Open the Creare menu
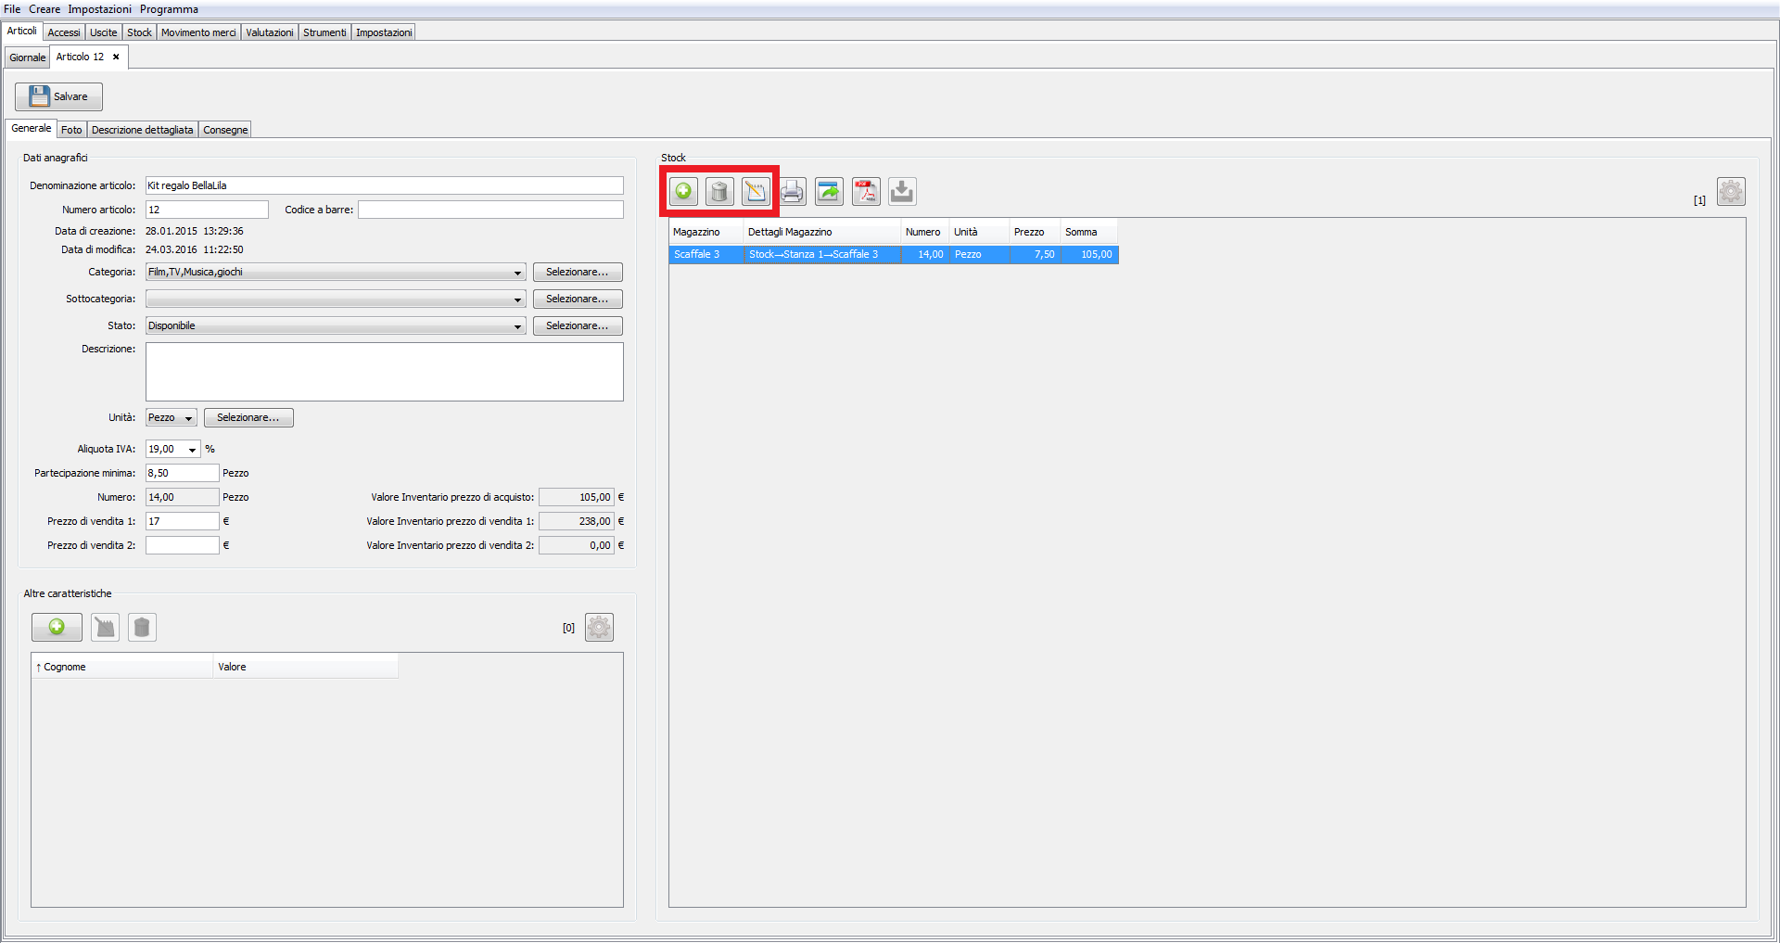 click(x=44, y=9)
